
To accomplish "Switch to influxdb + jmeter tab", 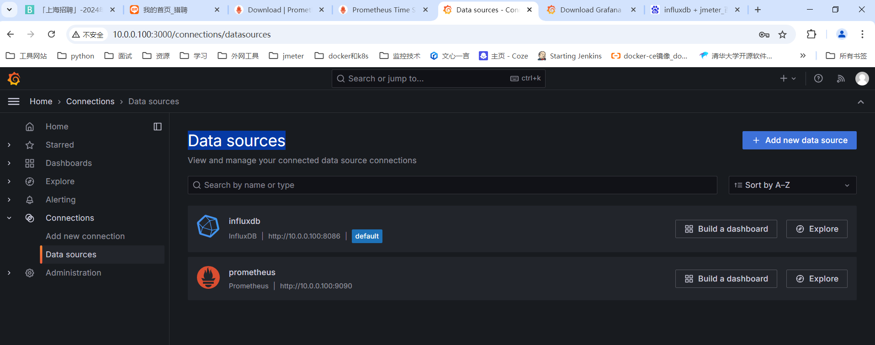I will pyautogui.click(x=695, y=10).
